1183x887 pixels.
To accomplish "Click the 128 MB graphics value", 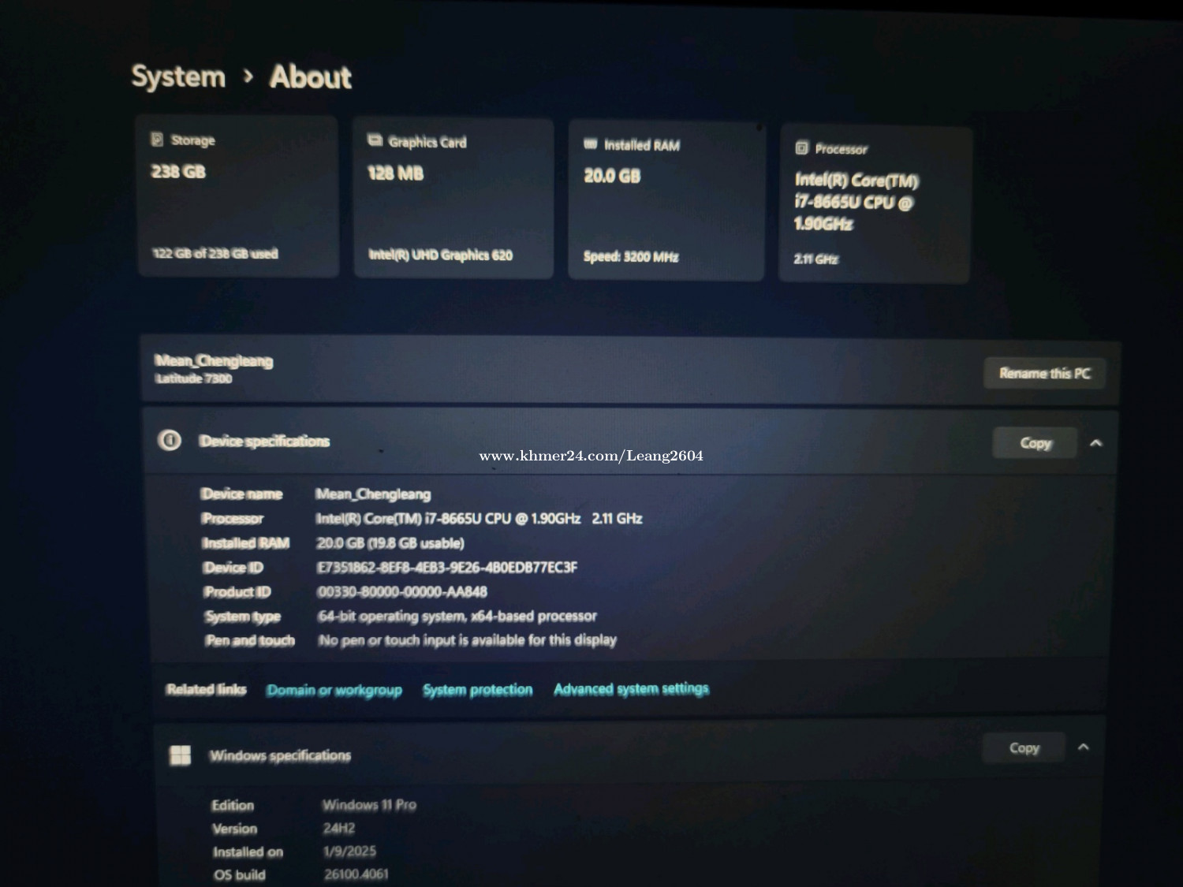I will pos(396,173).
